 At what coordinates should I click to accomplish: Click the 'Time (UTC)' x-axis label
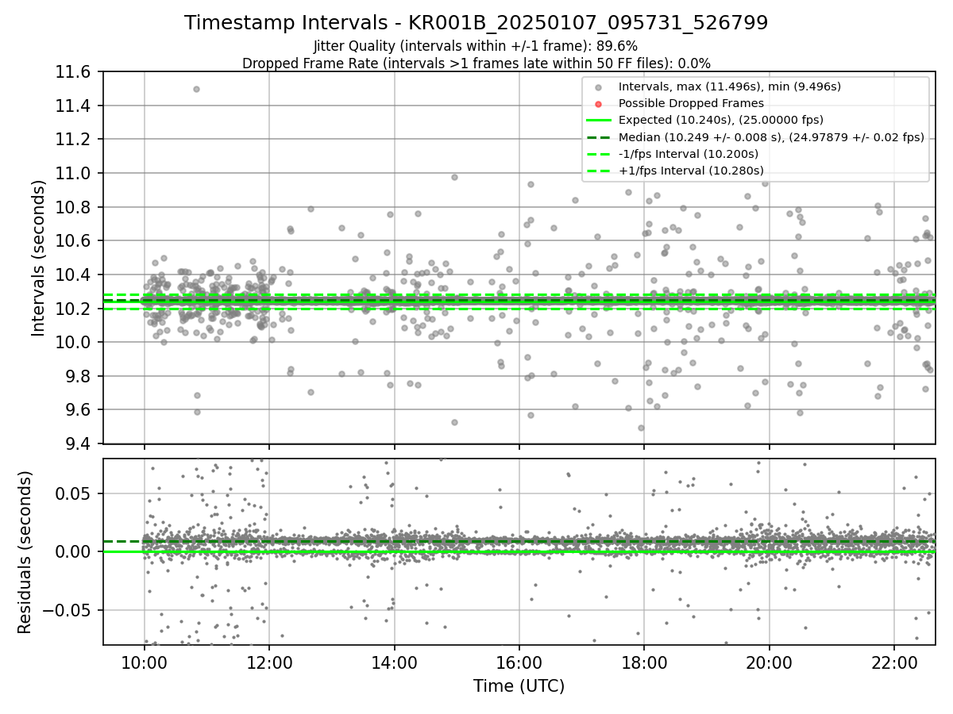tap(519, 685)
